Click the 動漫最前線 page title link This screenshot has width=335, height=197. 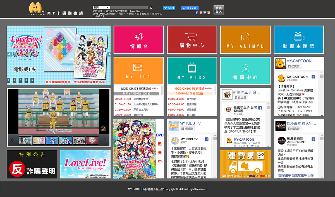pyautogui.click(x=301, y=123)
